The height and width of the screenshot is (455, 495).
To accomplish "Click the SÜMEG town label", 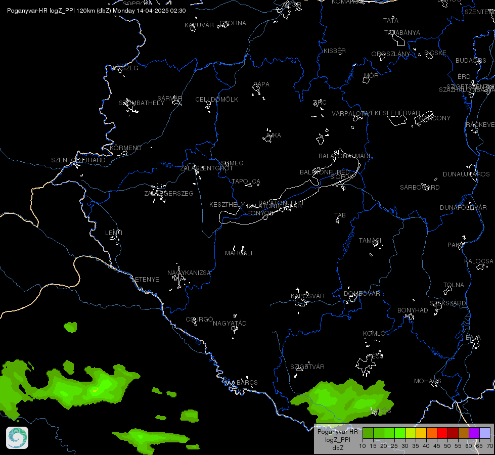I will coord(233,163).
